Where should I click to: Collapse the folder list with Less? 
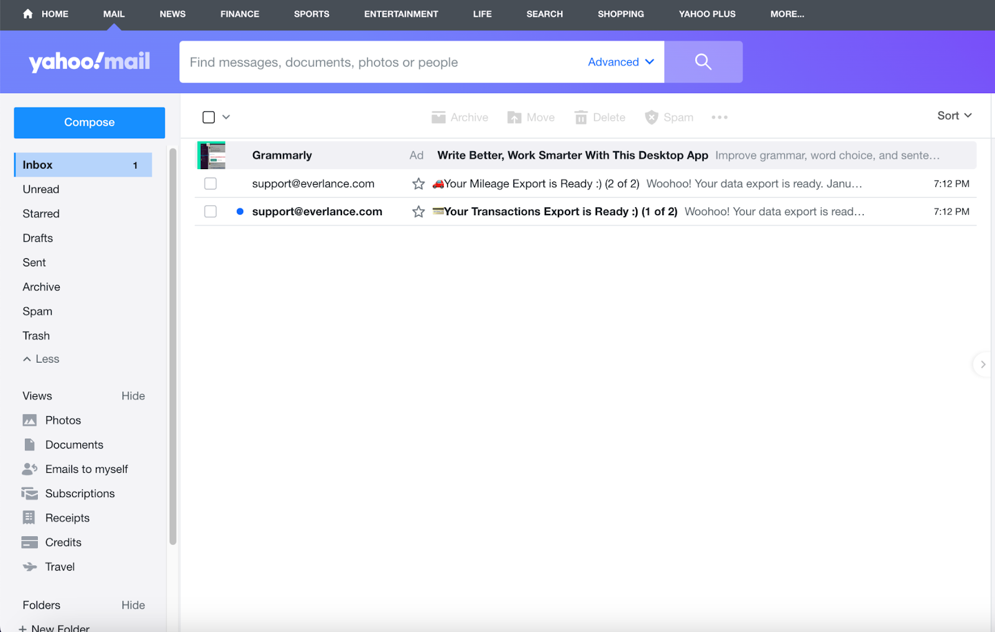(41, 359)
